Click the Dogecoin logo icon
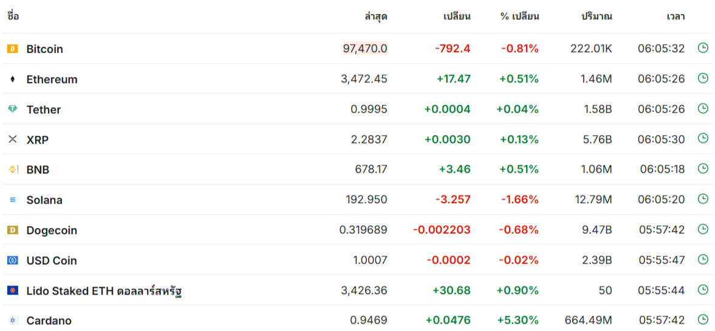Screen dimensions: 715x331 coord(12,230)
